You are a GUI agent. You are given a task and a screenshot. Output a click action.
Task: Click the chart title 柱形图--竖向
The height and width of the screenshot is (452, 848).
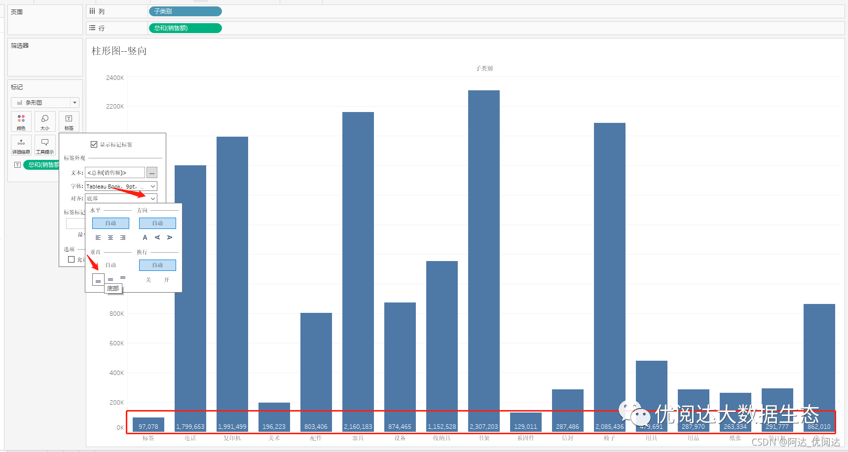[119, 51]
